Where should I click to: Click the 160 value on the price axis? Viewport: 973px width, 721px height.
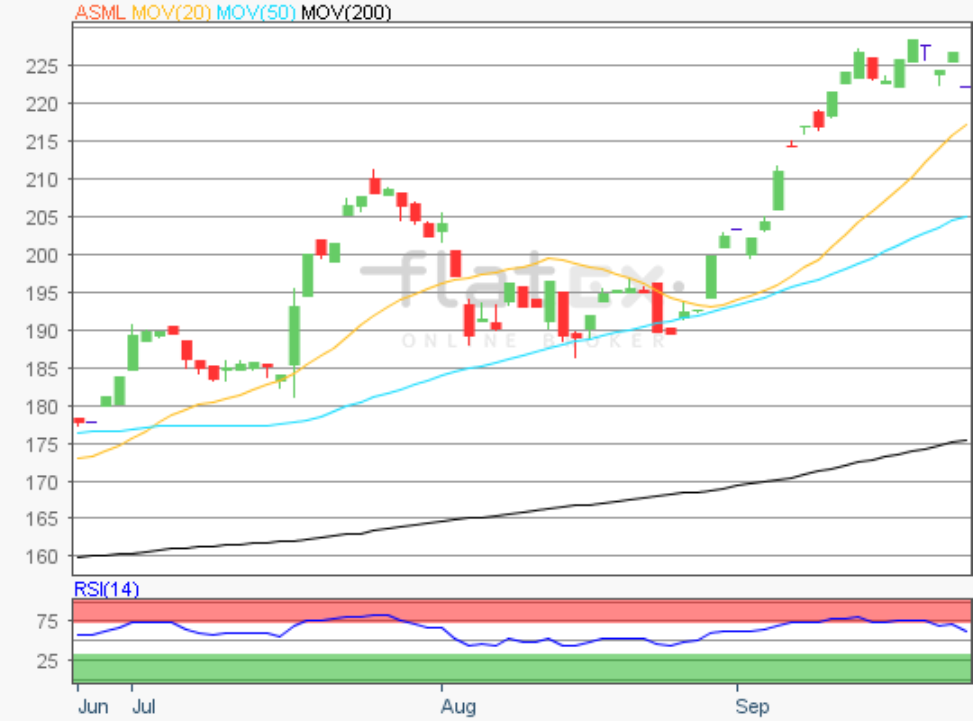(43, 557)
